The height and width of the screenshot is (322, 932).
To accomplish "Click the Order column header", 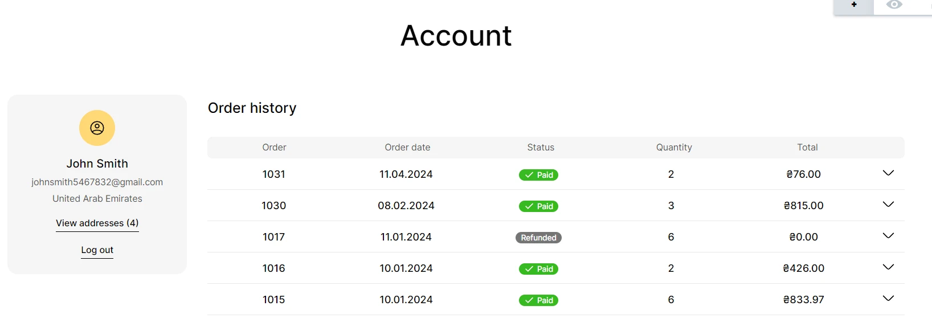I will coord(274,148).
